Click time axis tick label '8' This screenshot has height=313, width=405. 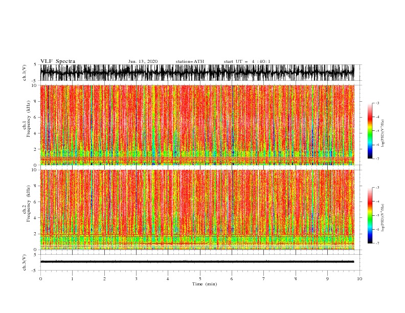click(x=296, y=279)
